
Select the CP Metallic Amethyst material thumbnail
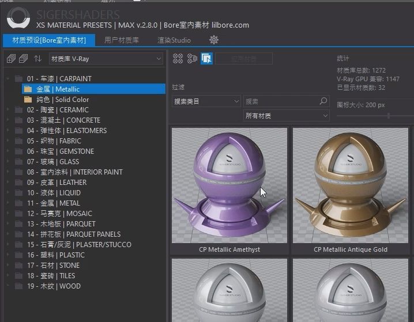point(229,185)
